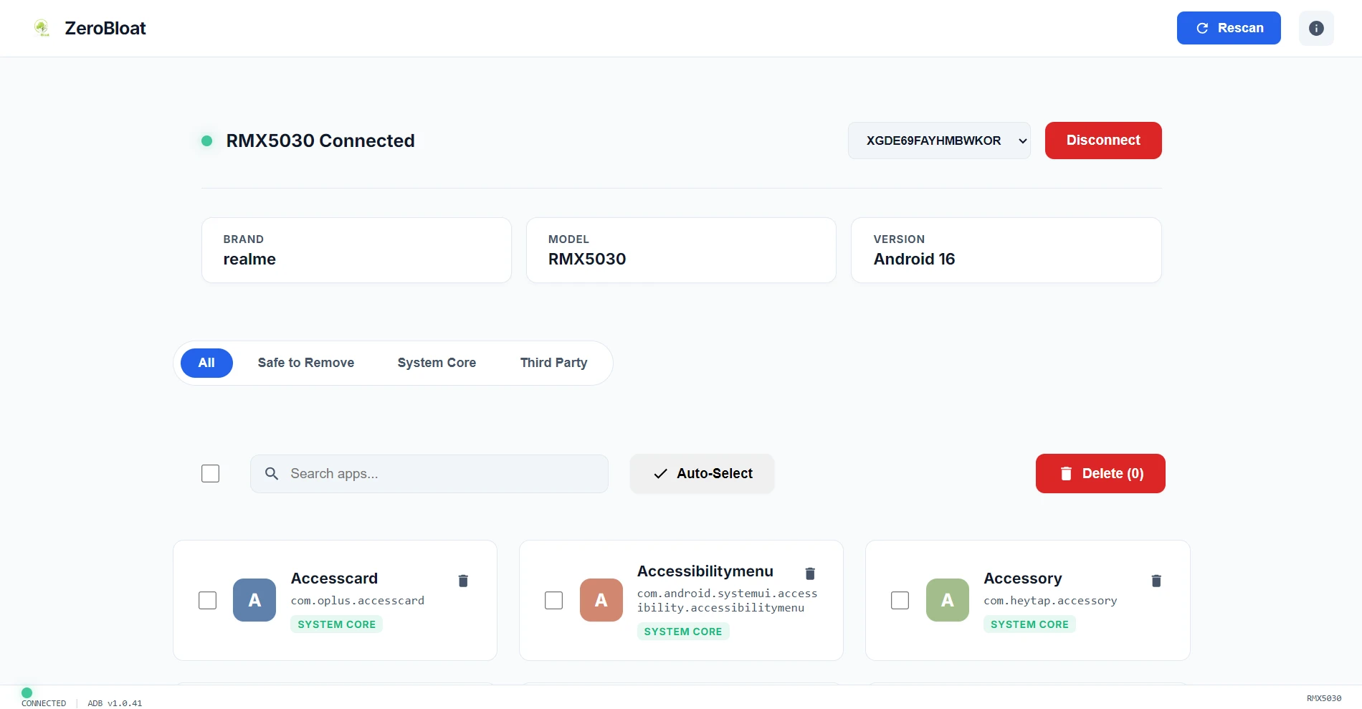Toggle the select-all checkbox

point(210,474)
